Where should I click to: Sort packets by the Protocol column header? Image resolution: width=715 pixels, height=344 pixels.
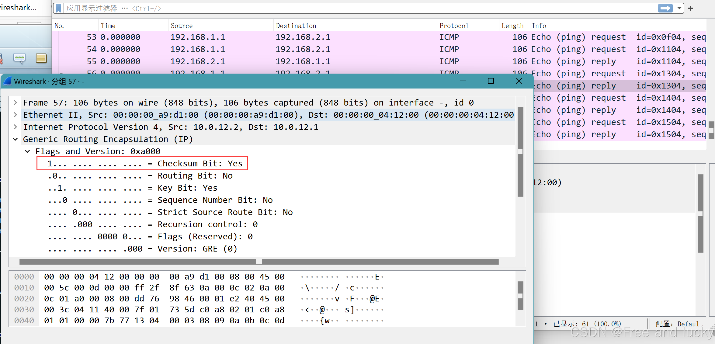pos(454,26)
